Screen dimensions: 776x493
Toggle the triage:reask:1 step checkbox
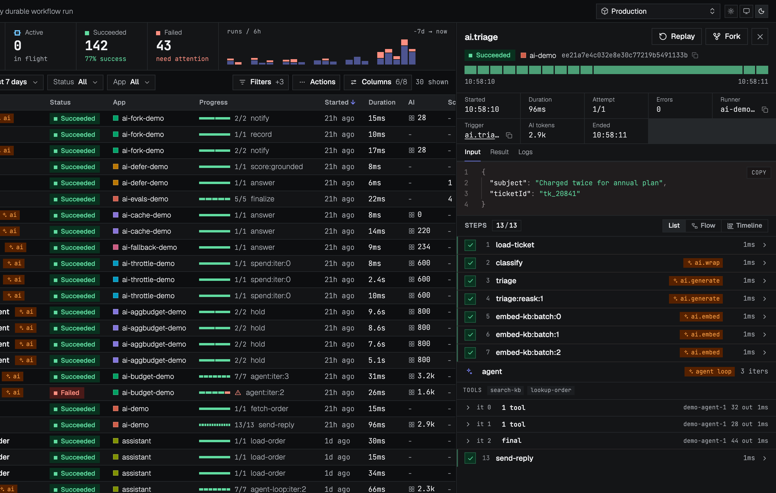coord(470,299)
